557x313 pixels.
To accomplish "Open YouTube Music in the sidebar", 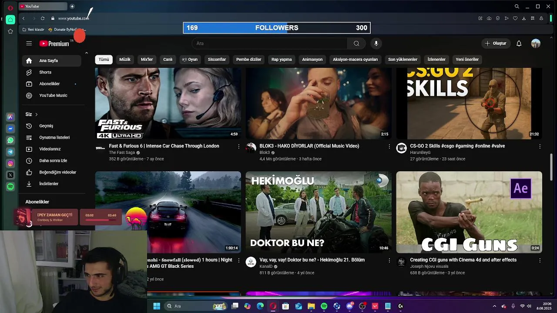I will click(52, 96).
